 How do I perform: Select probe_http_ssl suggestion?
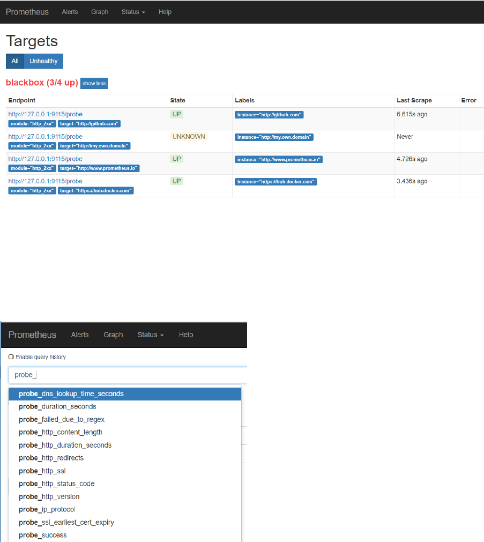(x=125, y=471)
